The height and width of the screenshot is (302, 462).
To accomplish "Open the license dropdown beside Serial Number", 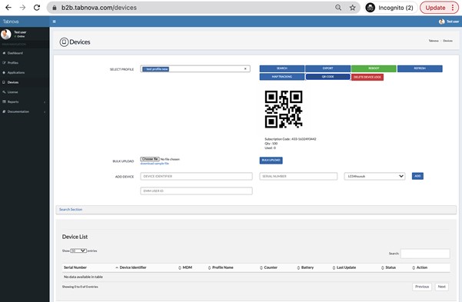I will pyautogui.click(x=374, y=176).
